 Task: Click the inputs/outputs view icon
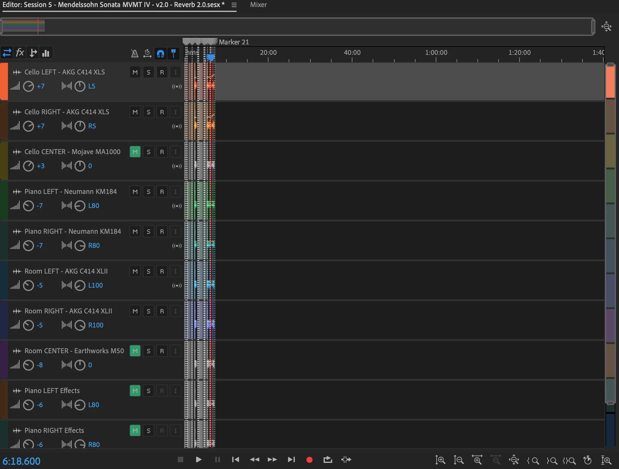click(7, 53)
